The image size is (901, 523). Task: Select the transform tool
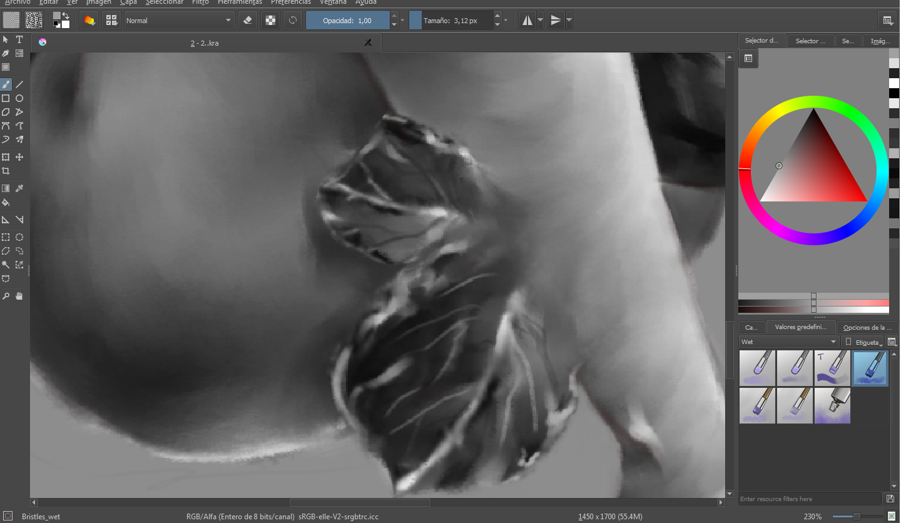click(6, 157)
